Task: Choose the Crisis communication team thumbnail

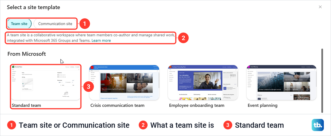Action: click(x=124, y=82)
